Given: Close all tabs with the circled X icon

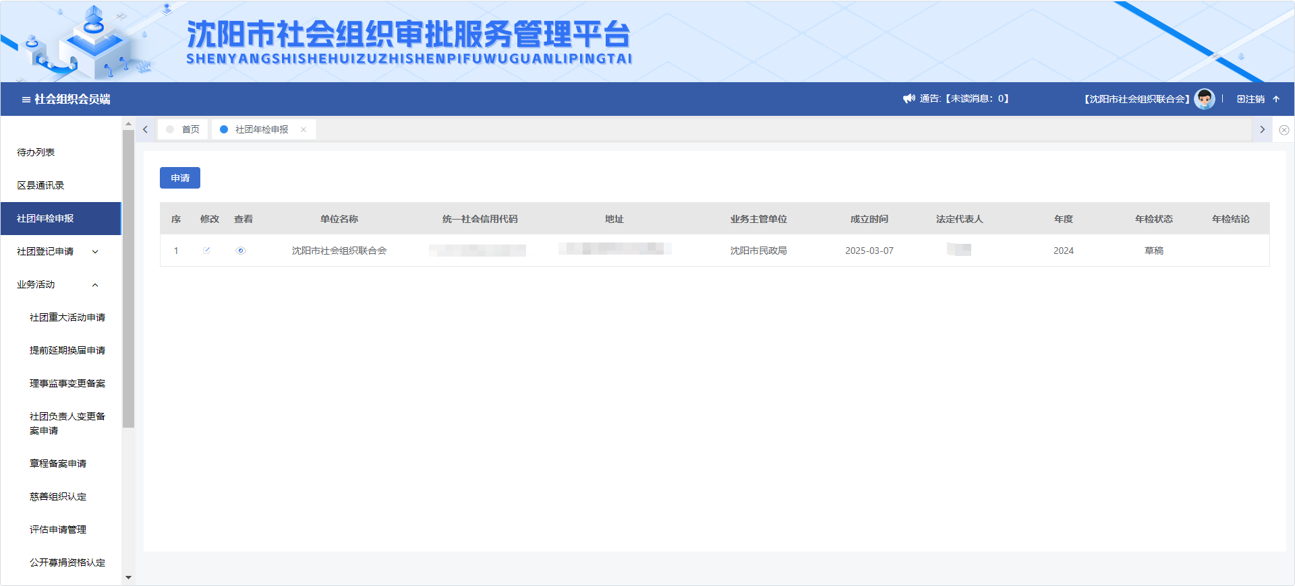Looking at the screenshot, I should click(x=1284, y=130).
